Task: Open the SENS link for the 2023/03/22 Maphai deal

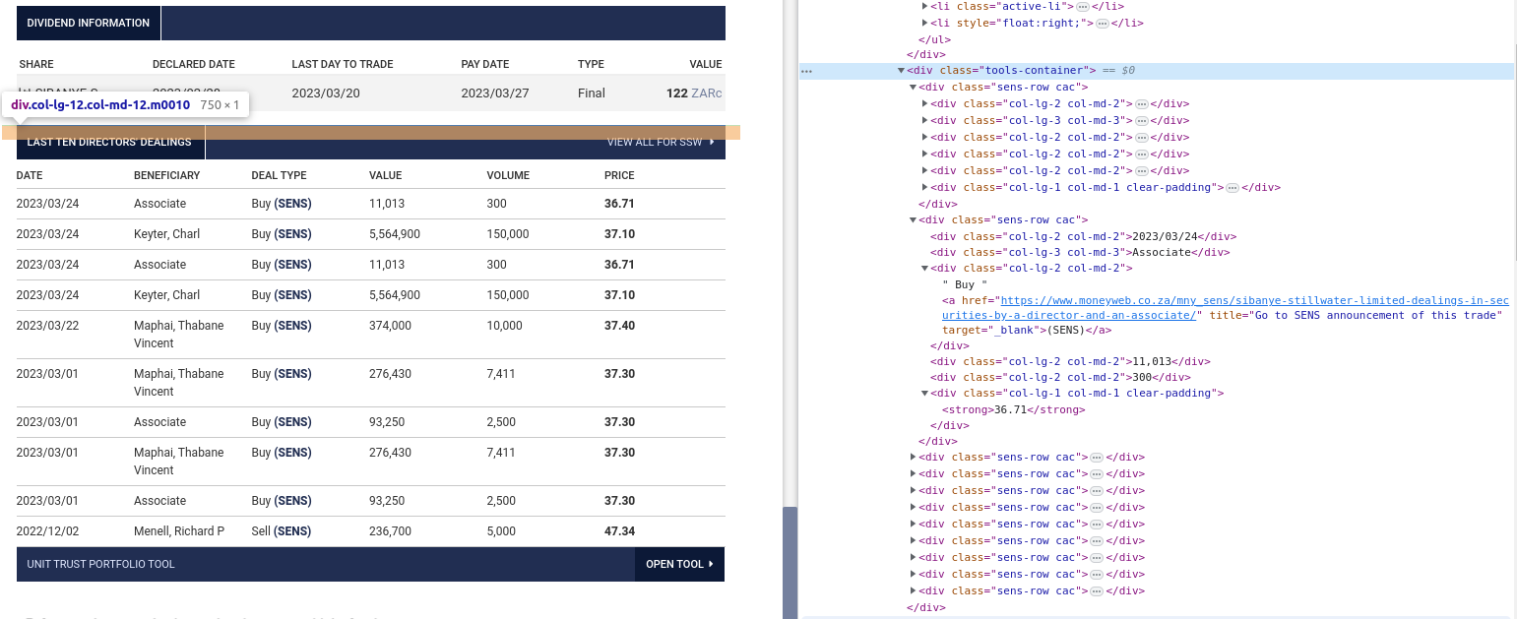Action: 291,326
